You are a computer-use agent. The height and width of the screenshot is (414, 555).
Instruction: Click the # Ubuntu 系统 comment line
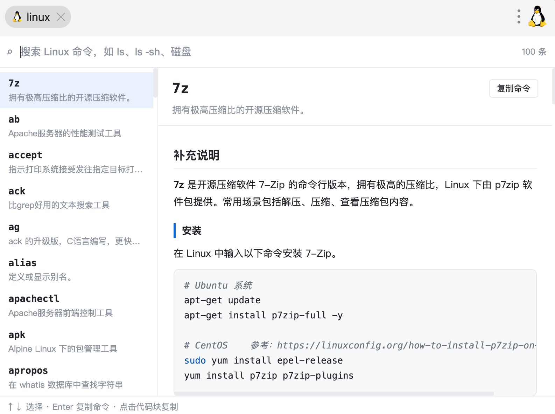[218, 285]
